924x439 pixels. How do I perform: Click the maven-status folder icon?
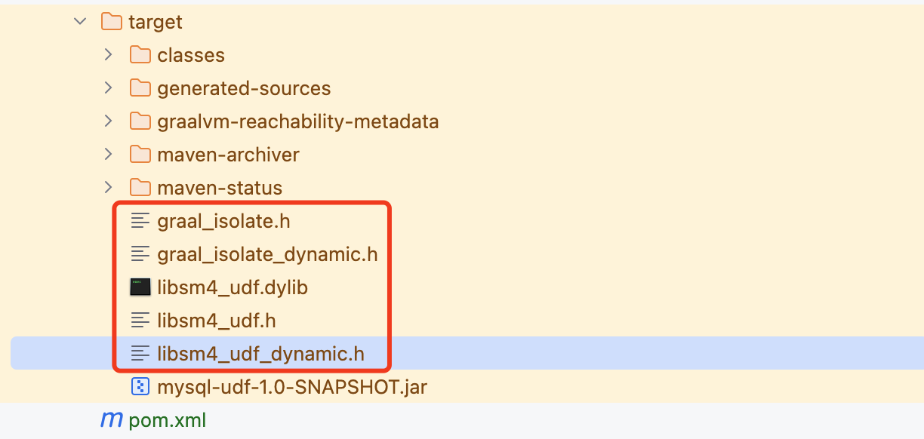click(x=140, y=188)
